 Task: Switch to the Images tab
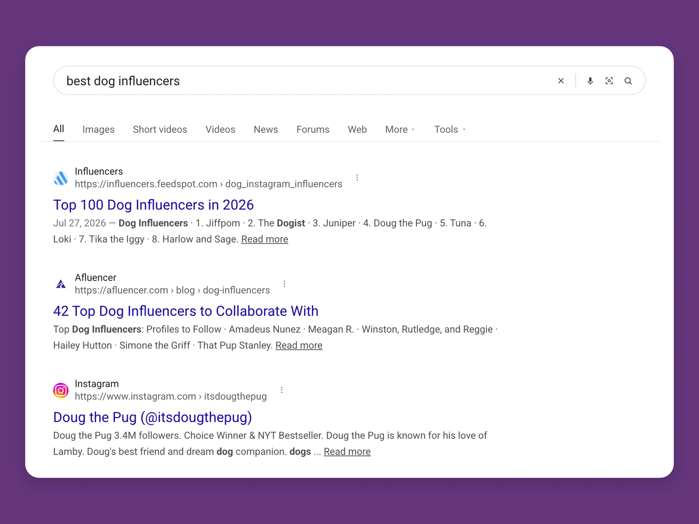coord(98,129)
